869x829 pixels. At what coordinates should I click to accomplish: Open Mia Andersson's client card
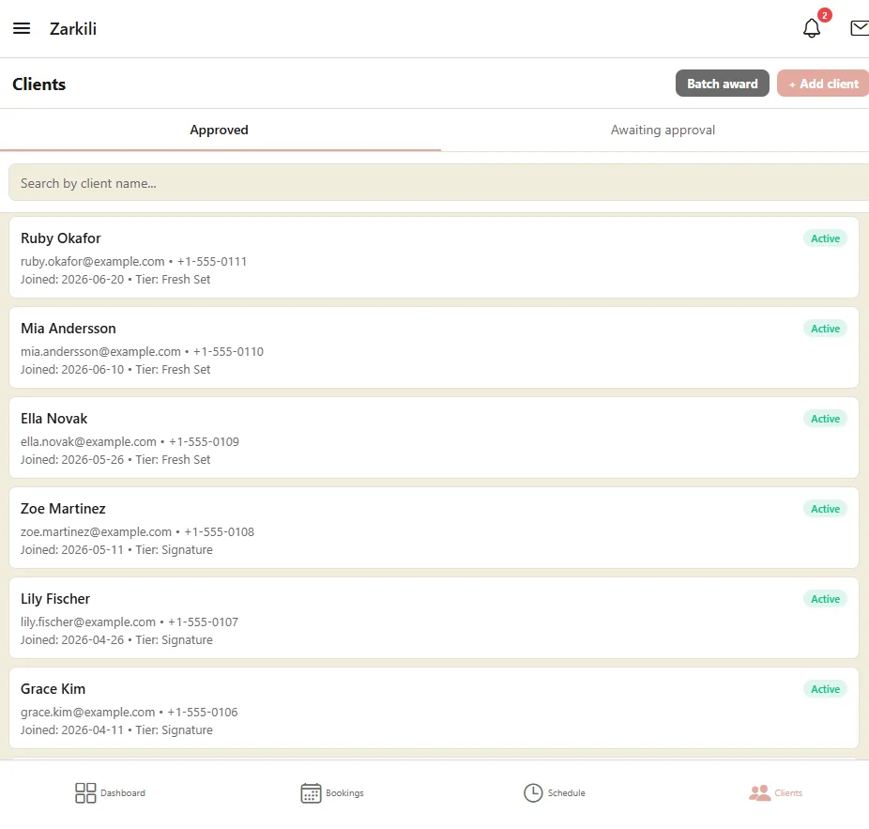point(434,347)
